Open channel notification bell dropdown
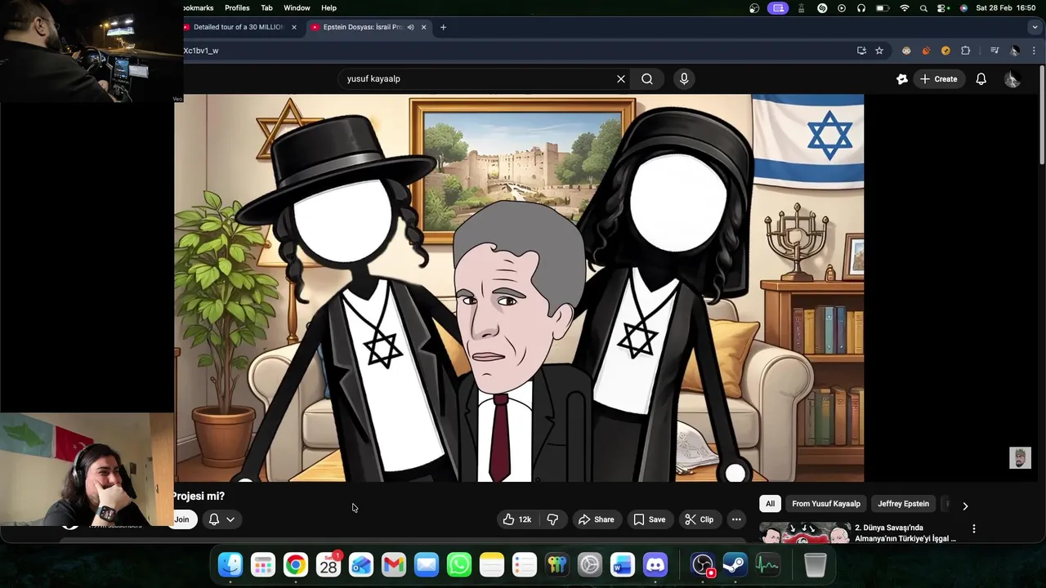1046x588 pixels. [x=221, y=519]
